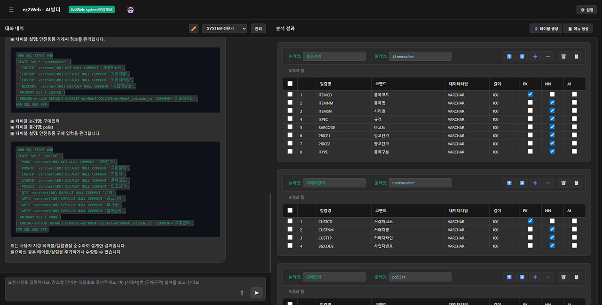Click the 메뉴 생성 button
602x305 pixels.
point(578,29)
